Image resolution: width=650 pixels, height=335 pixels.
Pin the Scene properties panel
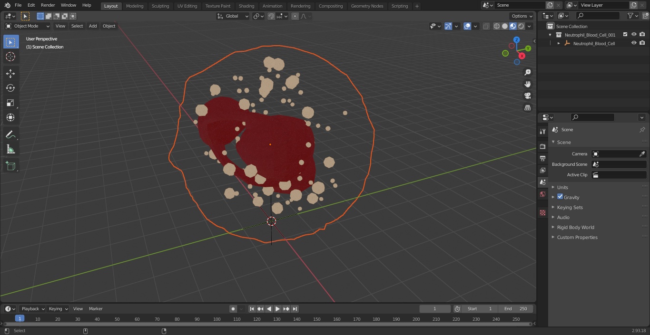(x=642, y=130)
